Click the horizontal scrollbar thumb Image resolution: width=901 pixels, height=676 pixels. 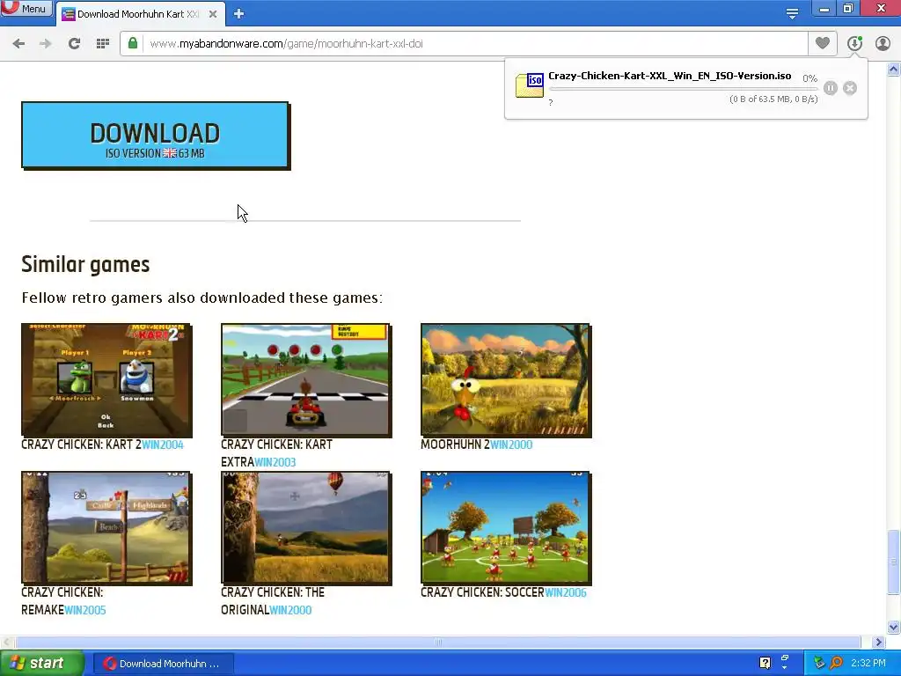point(438,642)
